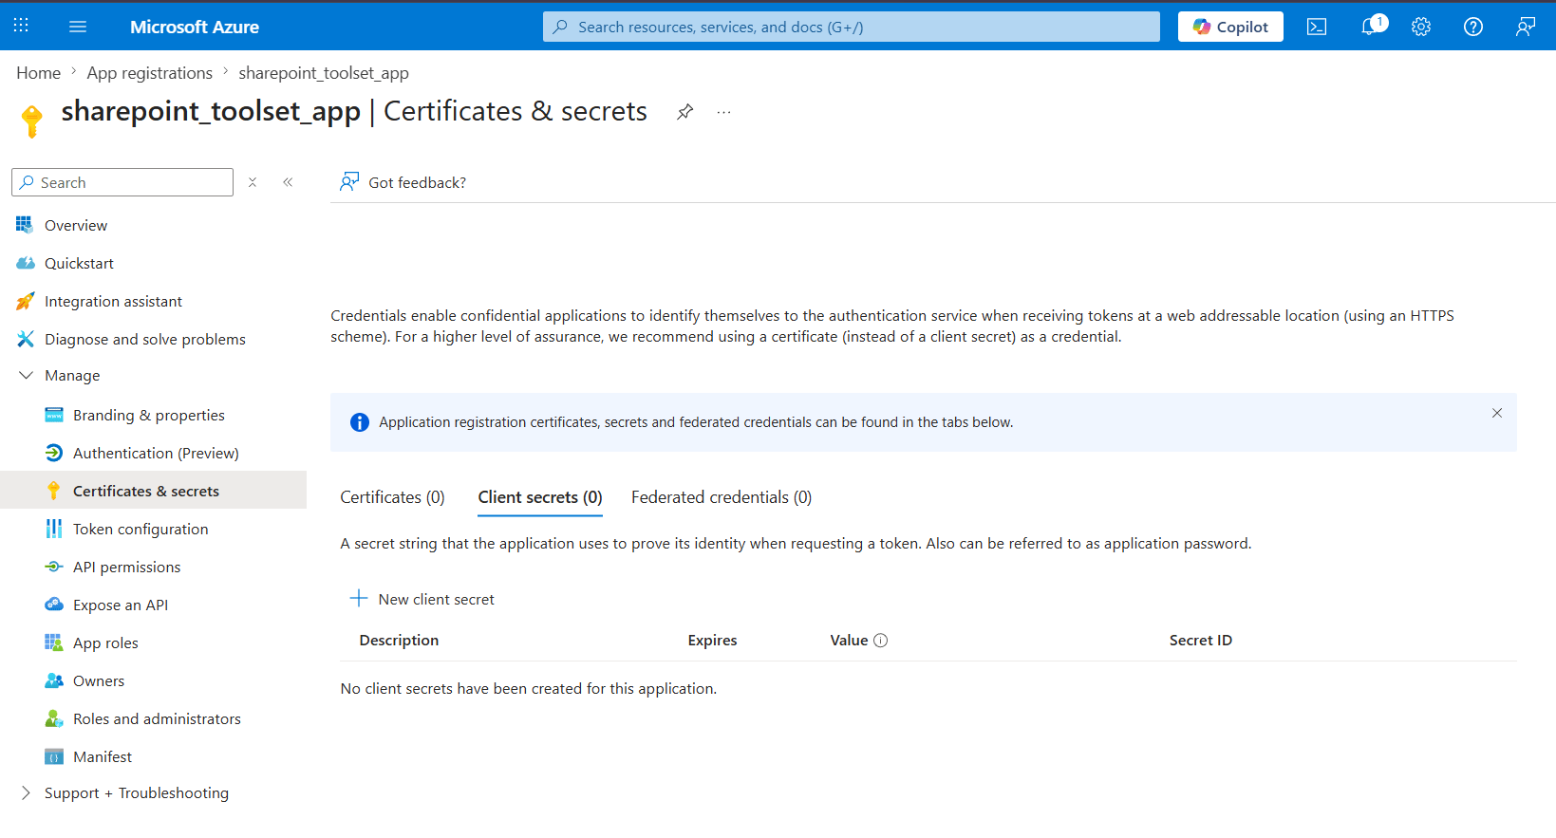Open Quickstart in the sidebar
This screenshot has height=838, width=1556.
[x=79, y=263]
